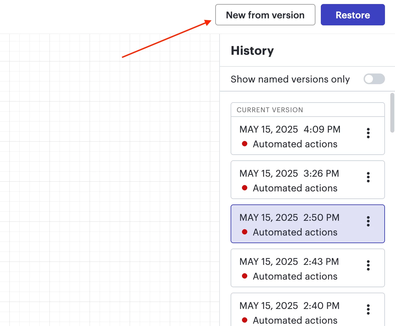The image size is (395, 326).
Task: Click the History panel scrollbar
Action: pyautogui.click(x=392, y=113)
